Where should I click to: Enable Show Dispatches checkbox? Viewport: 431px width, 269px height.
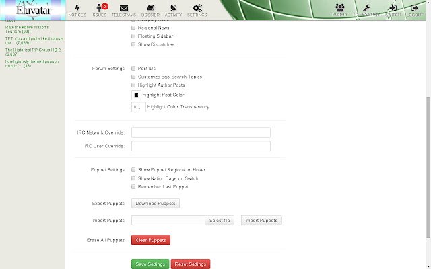pyautogui.click(x=133, y=44)
